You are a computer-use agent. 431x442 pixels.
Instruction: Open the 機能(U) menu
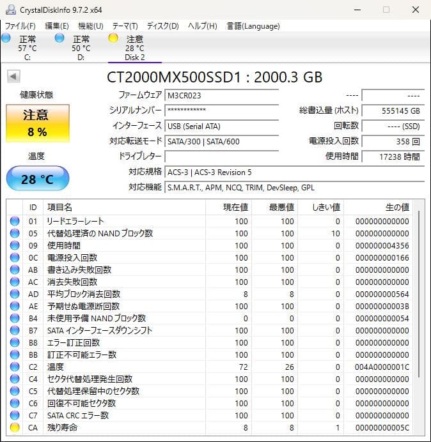point(91,26)
